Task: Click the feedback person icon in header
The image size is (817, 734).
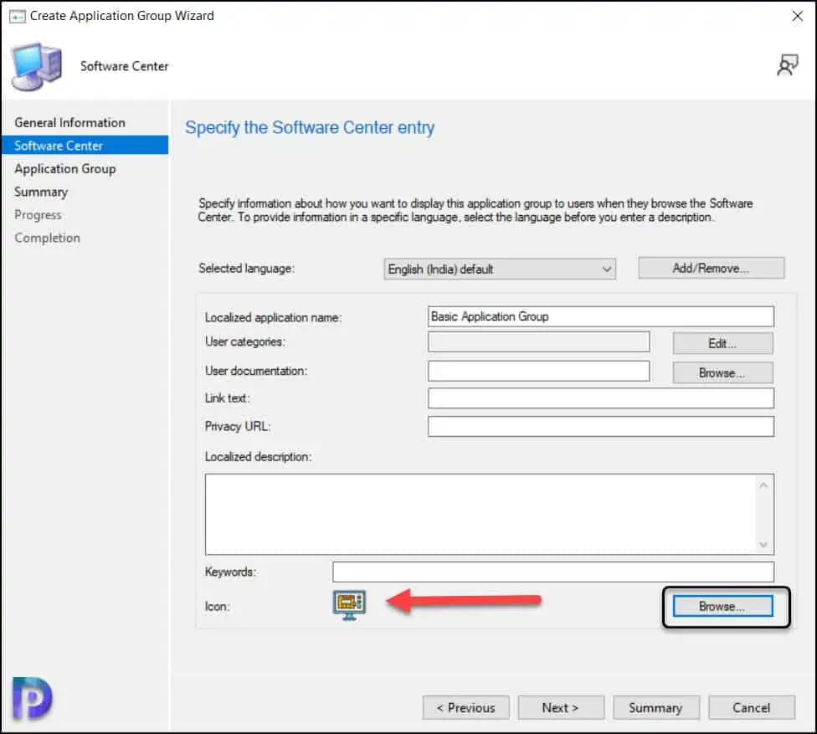Action: [x=788, y=65]
